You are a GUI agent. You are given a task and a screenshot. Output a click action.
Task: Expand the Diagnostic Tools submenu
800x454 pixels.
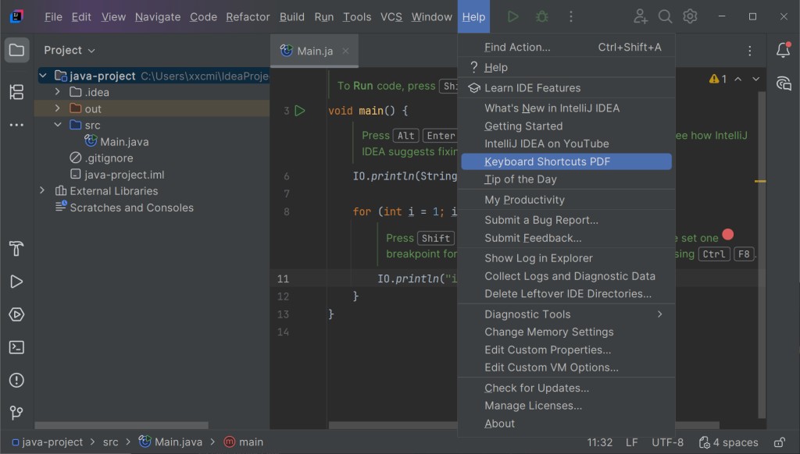566,314
